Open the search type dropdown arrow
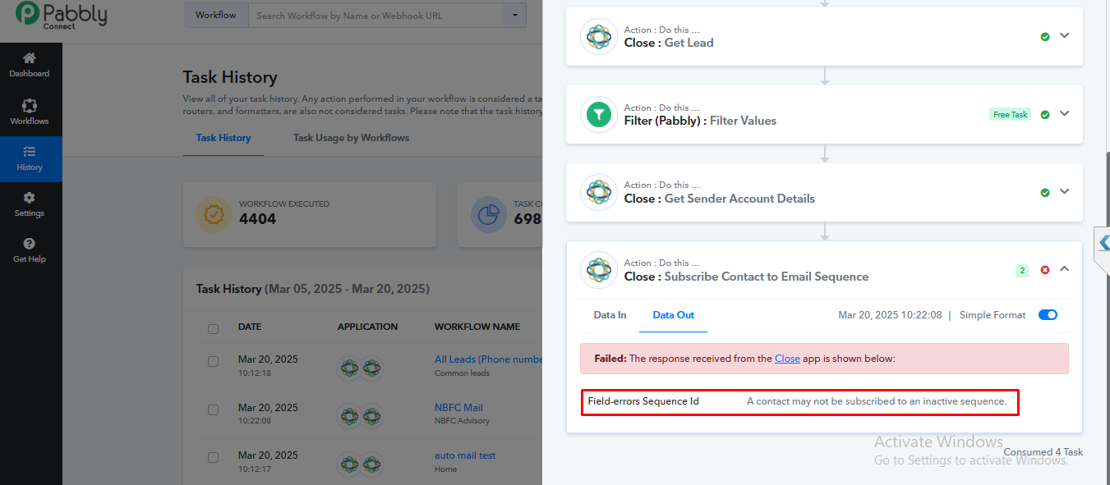This screenshot has height=485, width=1110. click(514, 15)
